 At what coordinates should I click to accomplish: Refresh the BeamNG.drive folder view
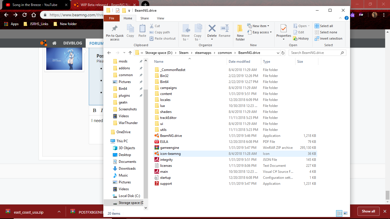coord(283,53)
